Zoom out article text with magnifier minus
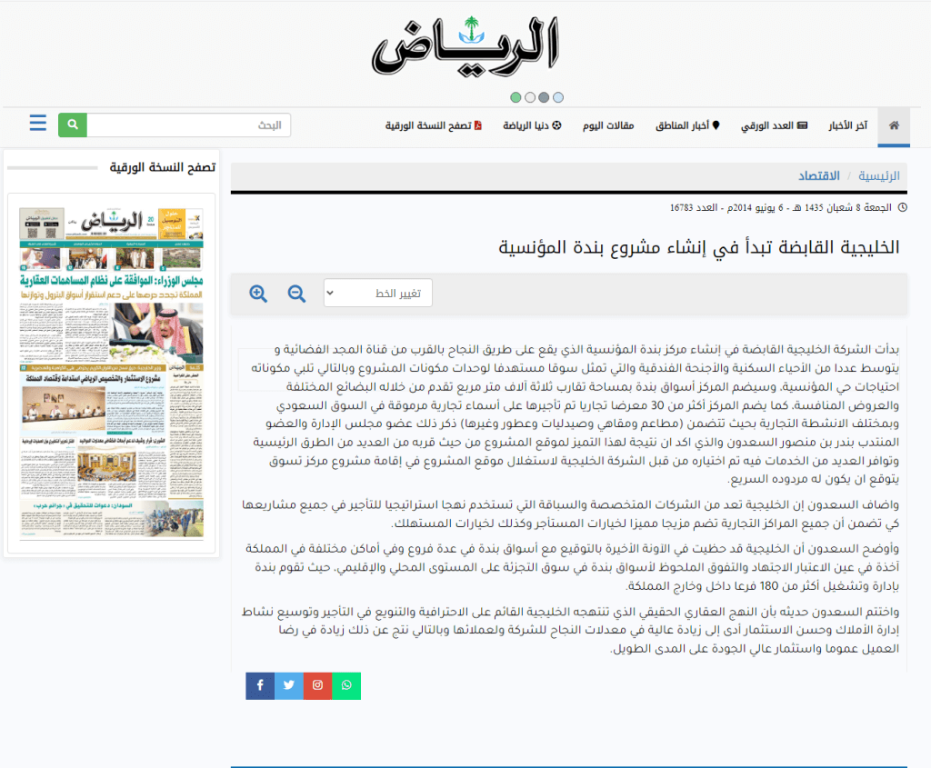 point(296,294)
